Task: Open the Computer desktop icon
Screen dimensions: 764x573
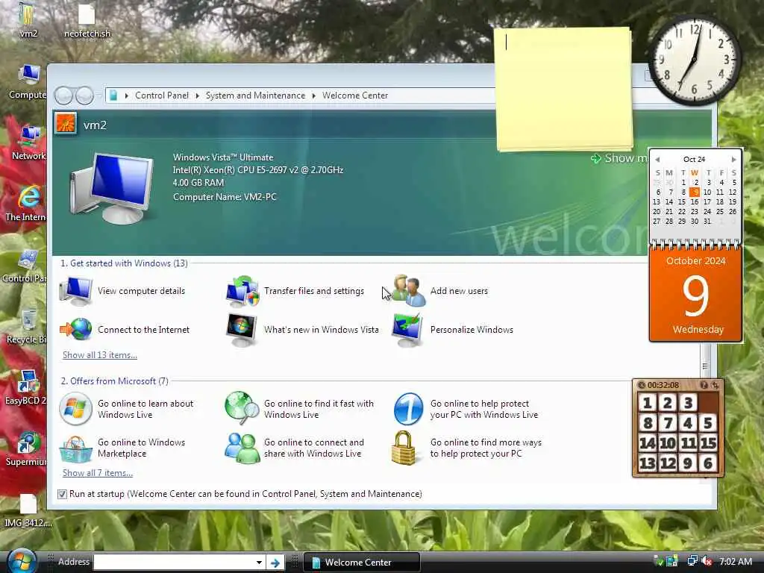Action: (x=28, y=81)
